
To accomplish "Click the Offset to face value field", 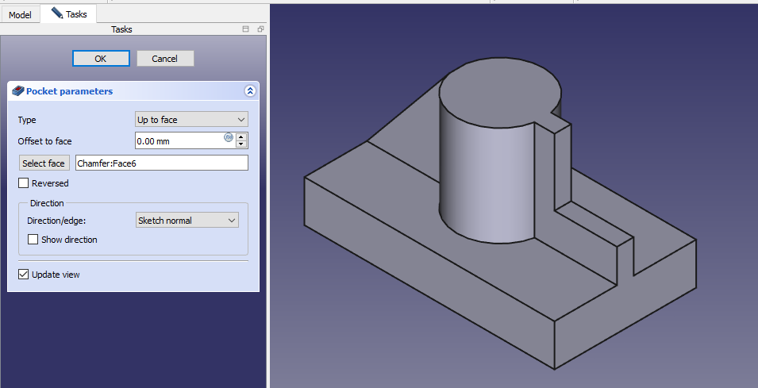I will pyautogui.click(x=179, y=141).
